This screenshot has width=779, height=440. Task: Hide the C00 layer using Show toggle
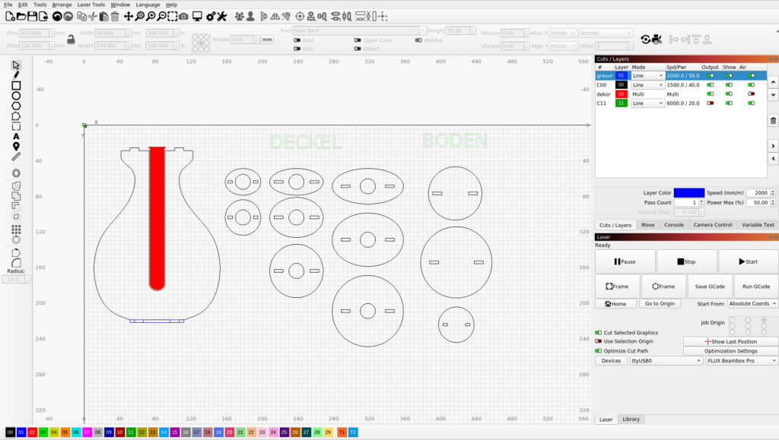730,84
